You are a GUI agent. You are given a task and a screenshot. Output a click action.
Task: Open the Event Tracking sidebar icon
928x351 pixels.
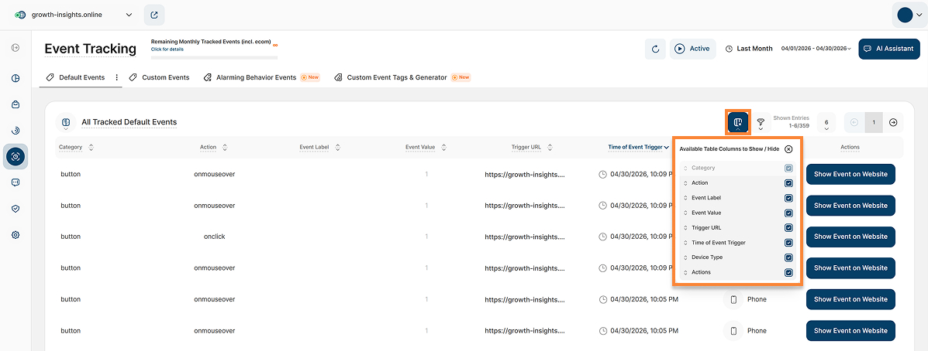(16, 156)
